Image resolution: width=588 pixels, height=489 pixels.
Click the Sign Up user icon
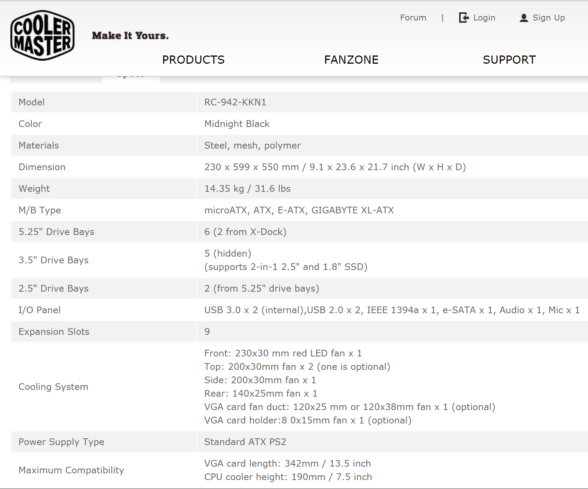tap(524, 18)
